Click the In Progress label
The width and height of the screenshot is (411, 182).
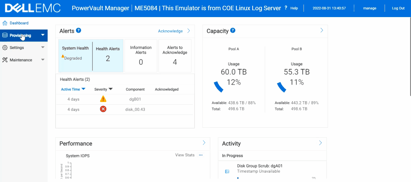tap(232, 156)
